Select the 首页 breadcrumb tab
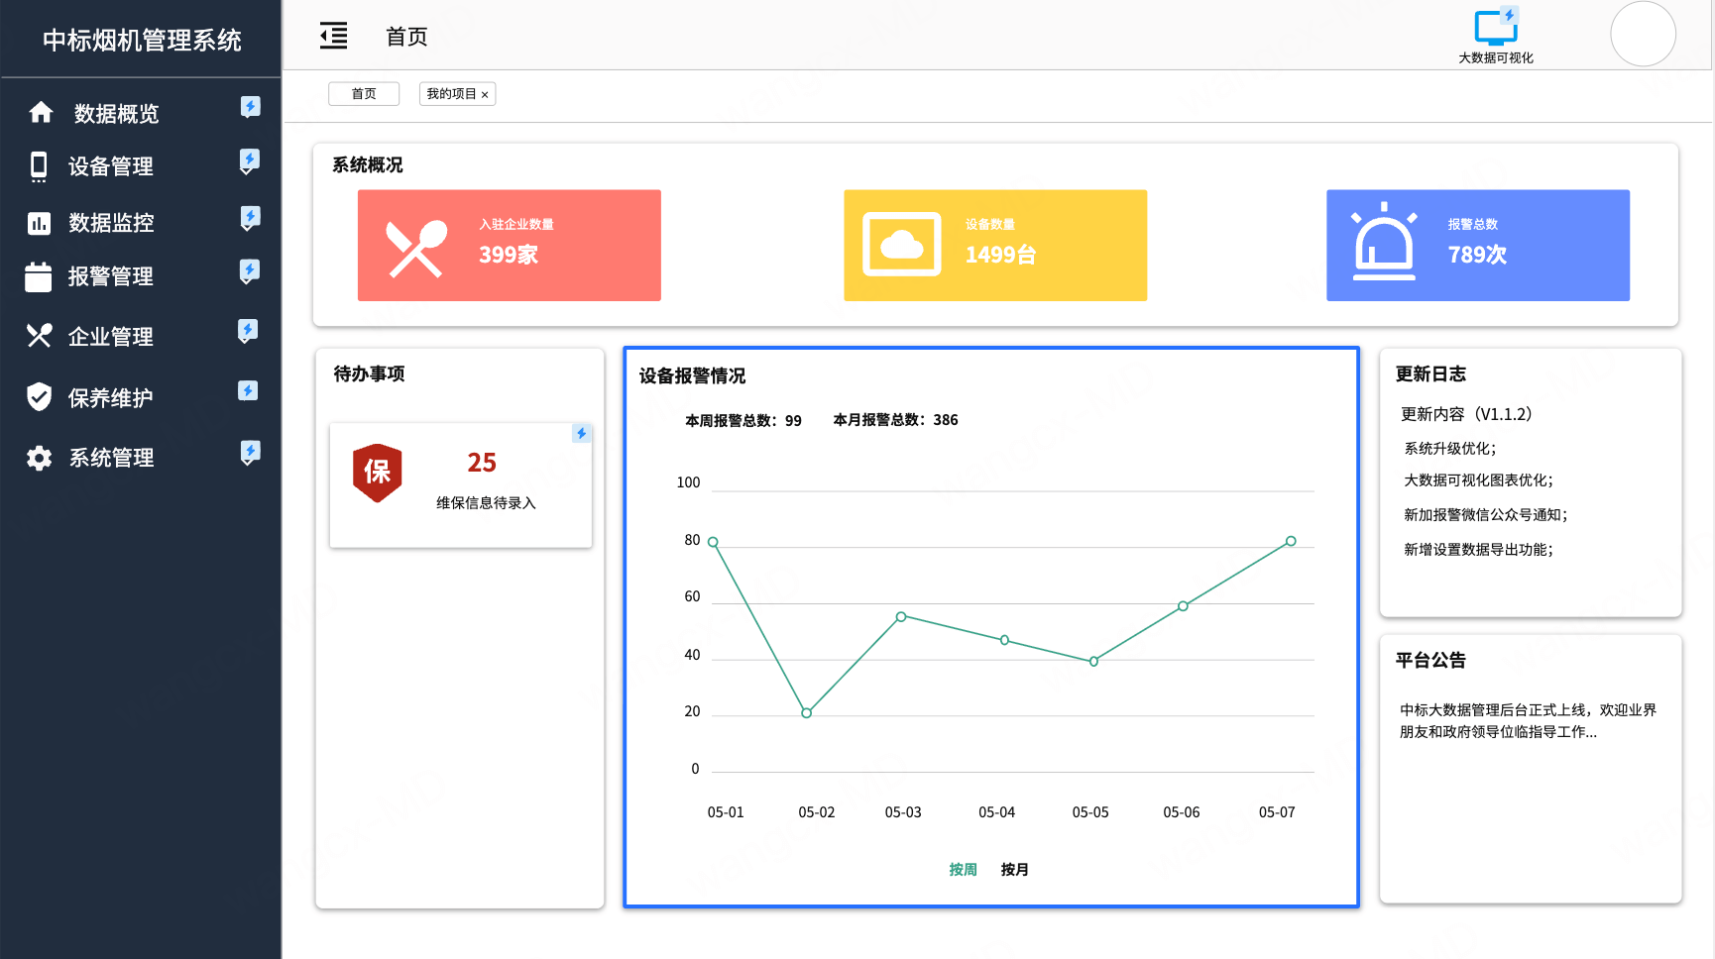The width and height of the screenshot is (1715, 959). (x=363, y=93)
